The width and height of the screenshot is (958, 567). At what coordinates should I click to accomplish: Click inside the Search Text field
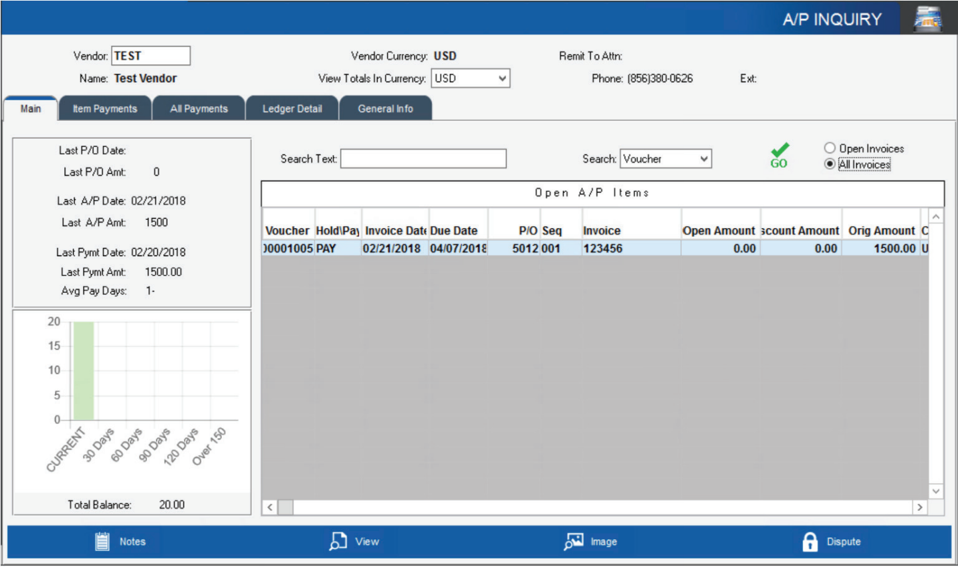coord(424,158)
